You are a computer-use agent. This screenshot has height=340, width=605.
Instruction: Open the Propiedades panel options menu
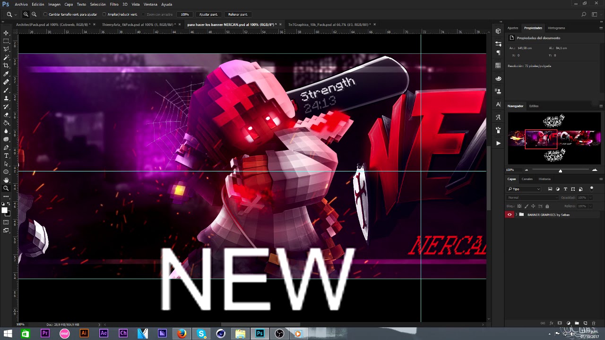[601, 28]
